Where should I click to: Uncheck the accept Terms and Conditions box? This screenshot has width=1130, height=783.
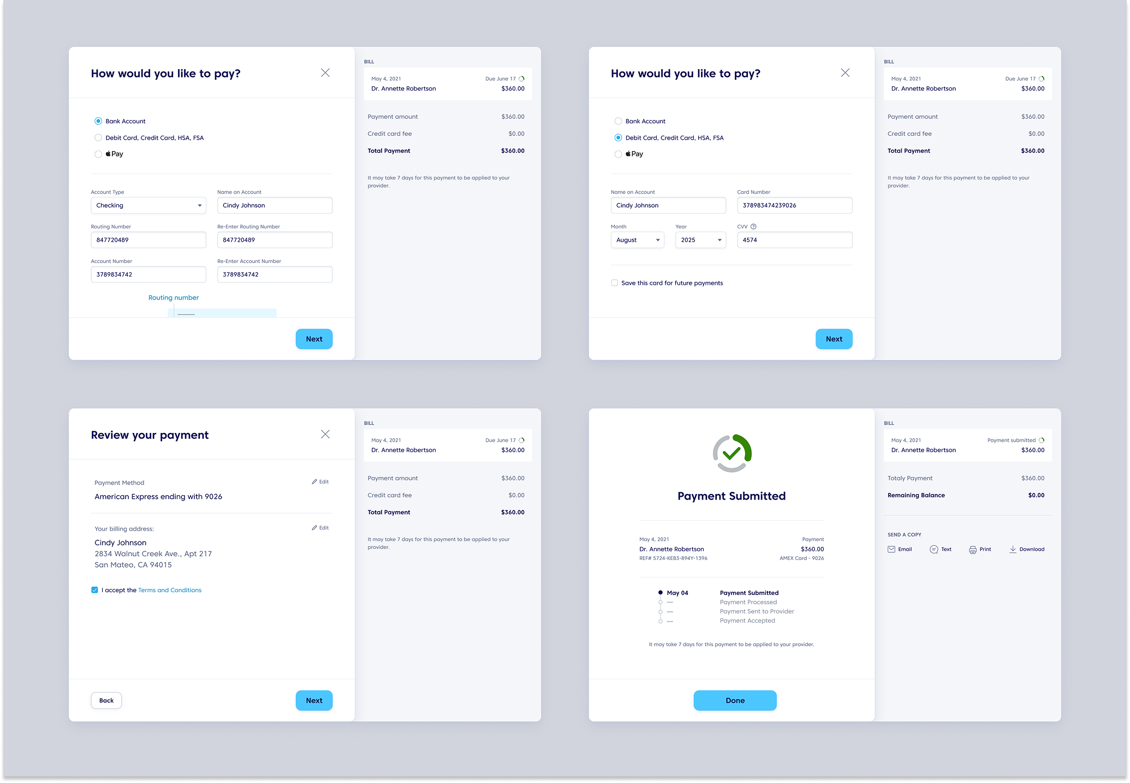[x=95, y=590]
